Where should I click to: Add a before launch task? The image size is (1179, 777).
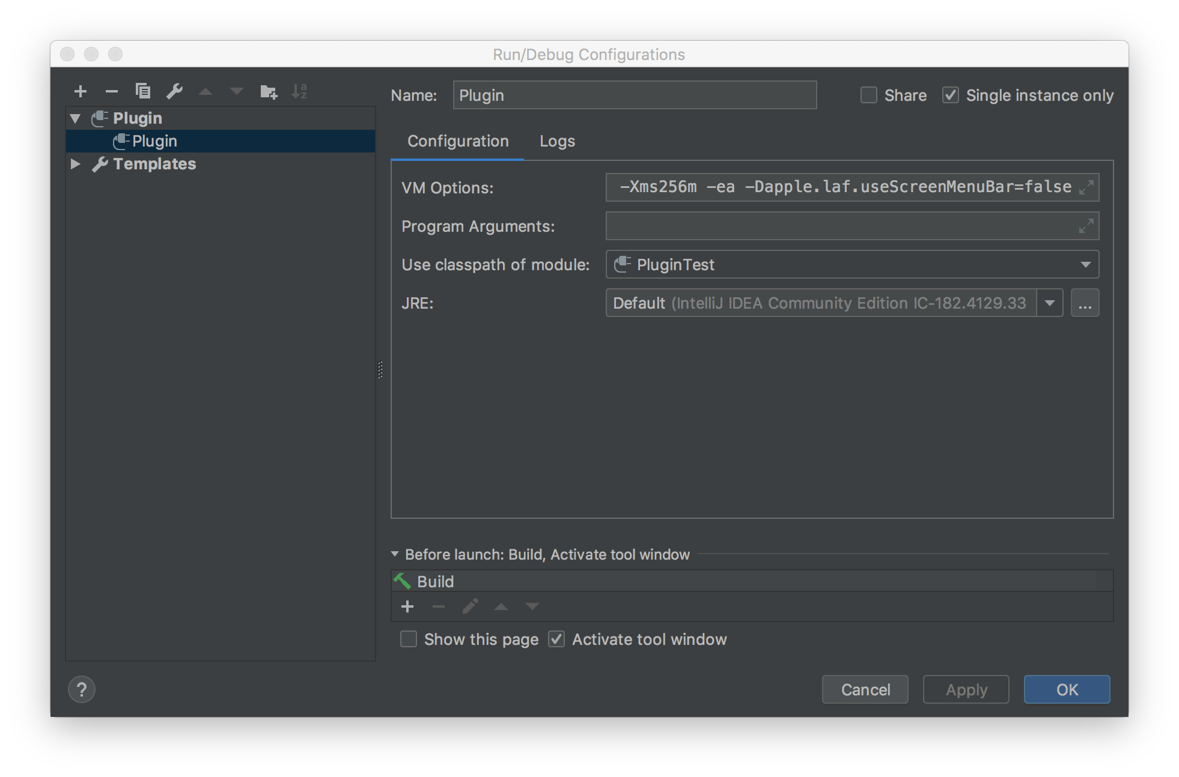[407, 606]
